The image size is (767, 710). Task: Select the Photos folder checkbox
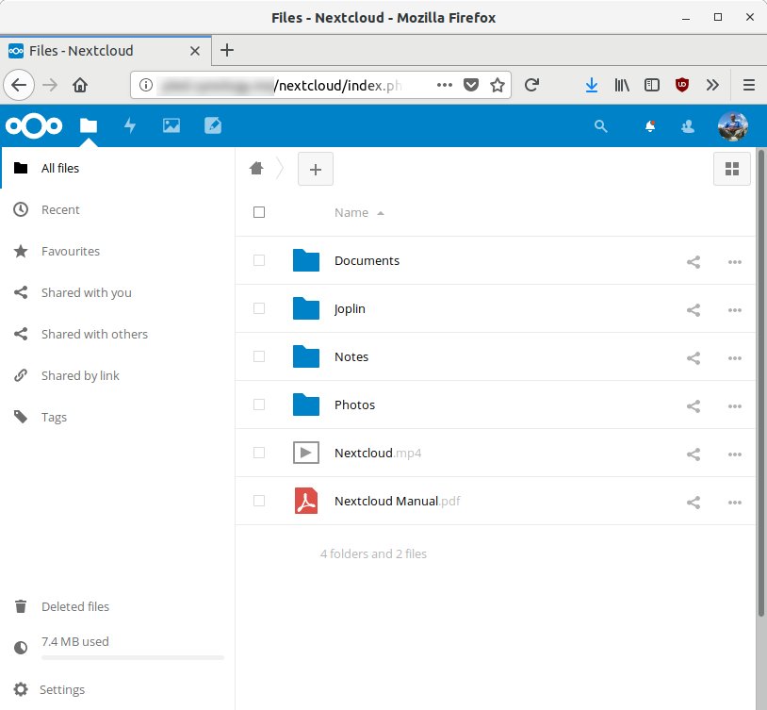259,405
